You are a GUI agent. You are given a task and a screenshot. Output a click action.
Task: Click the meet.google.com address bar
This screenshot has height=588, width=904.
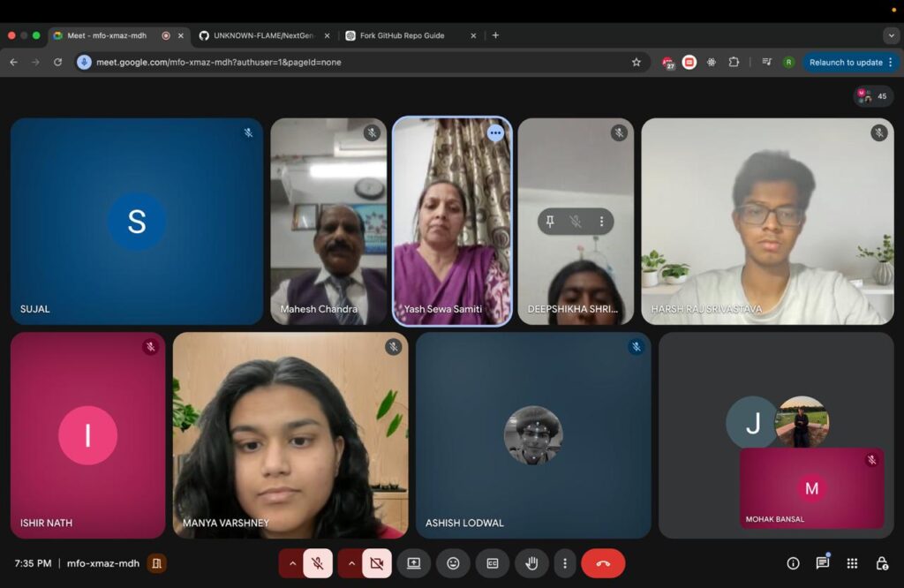[353, 62]
